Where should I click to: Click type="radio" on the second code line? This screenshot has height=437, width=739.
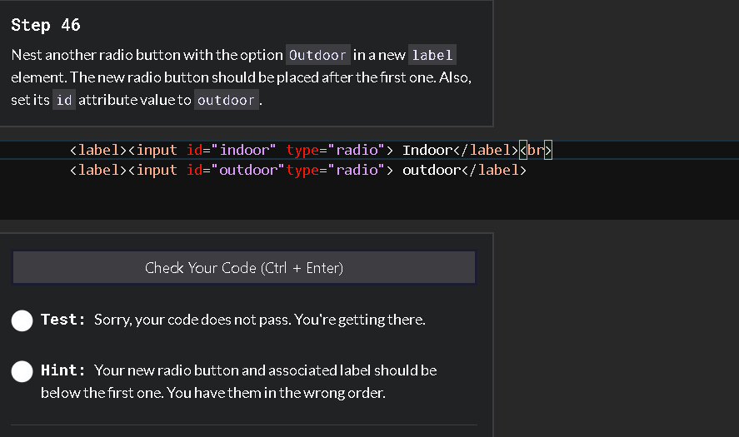point(335,171)
